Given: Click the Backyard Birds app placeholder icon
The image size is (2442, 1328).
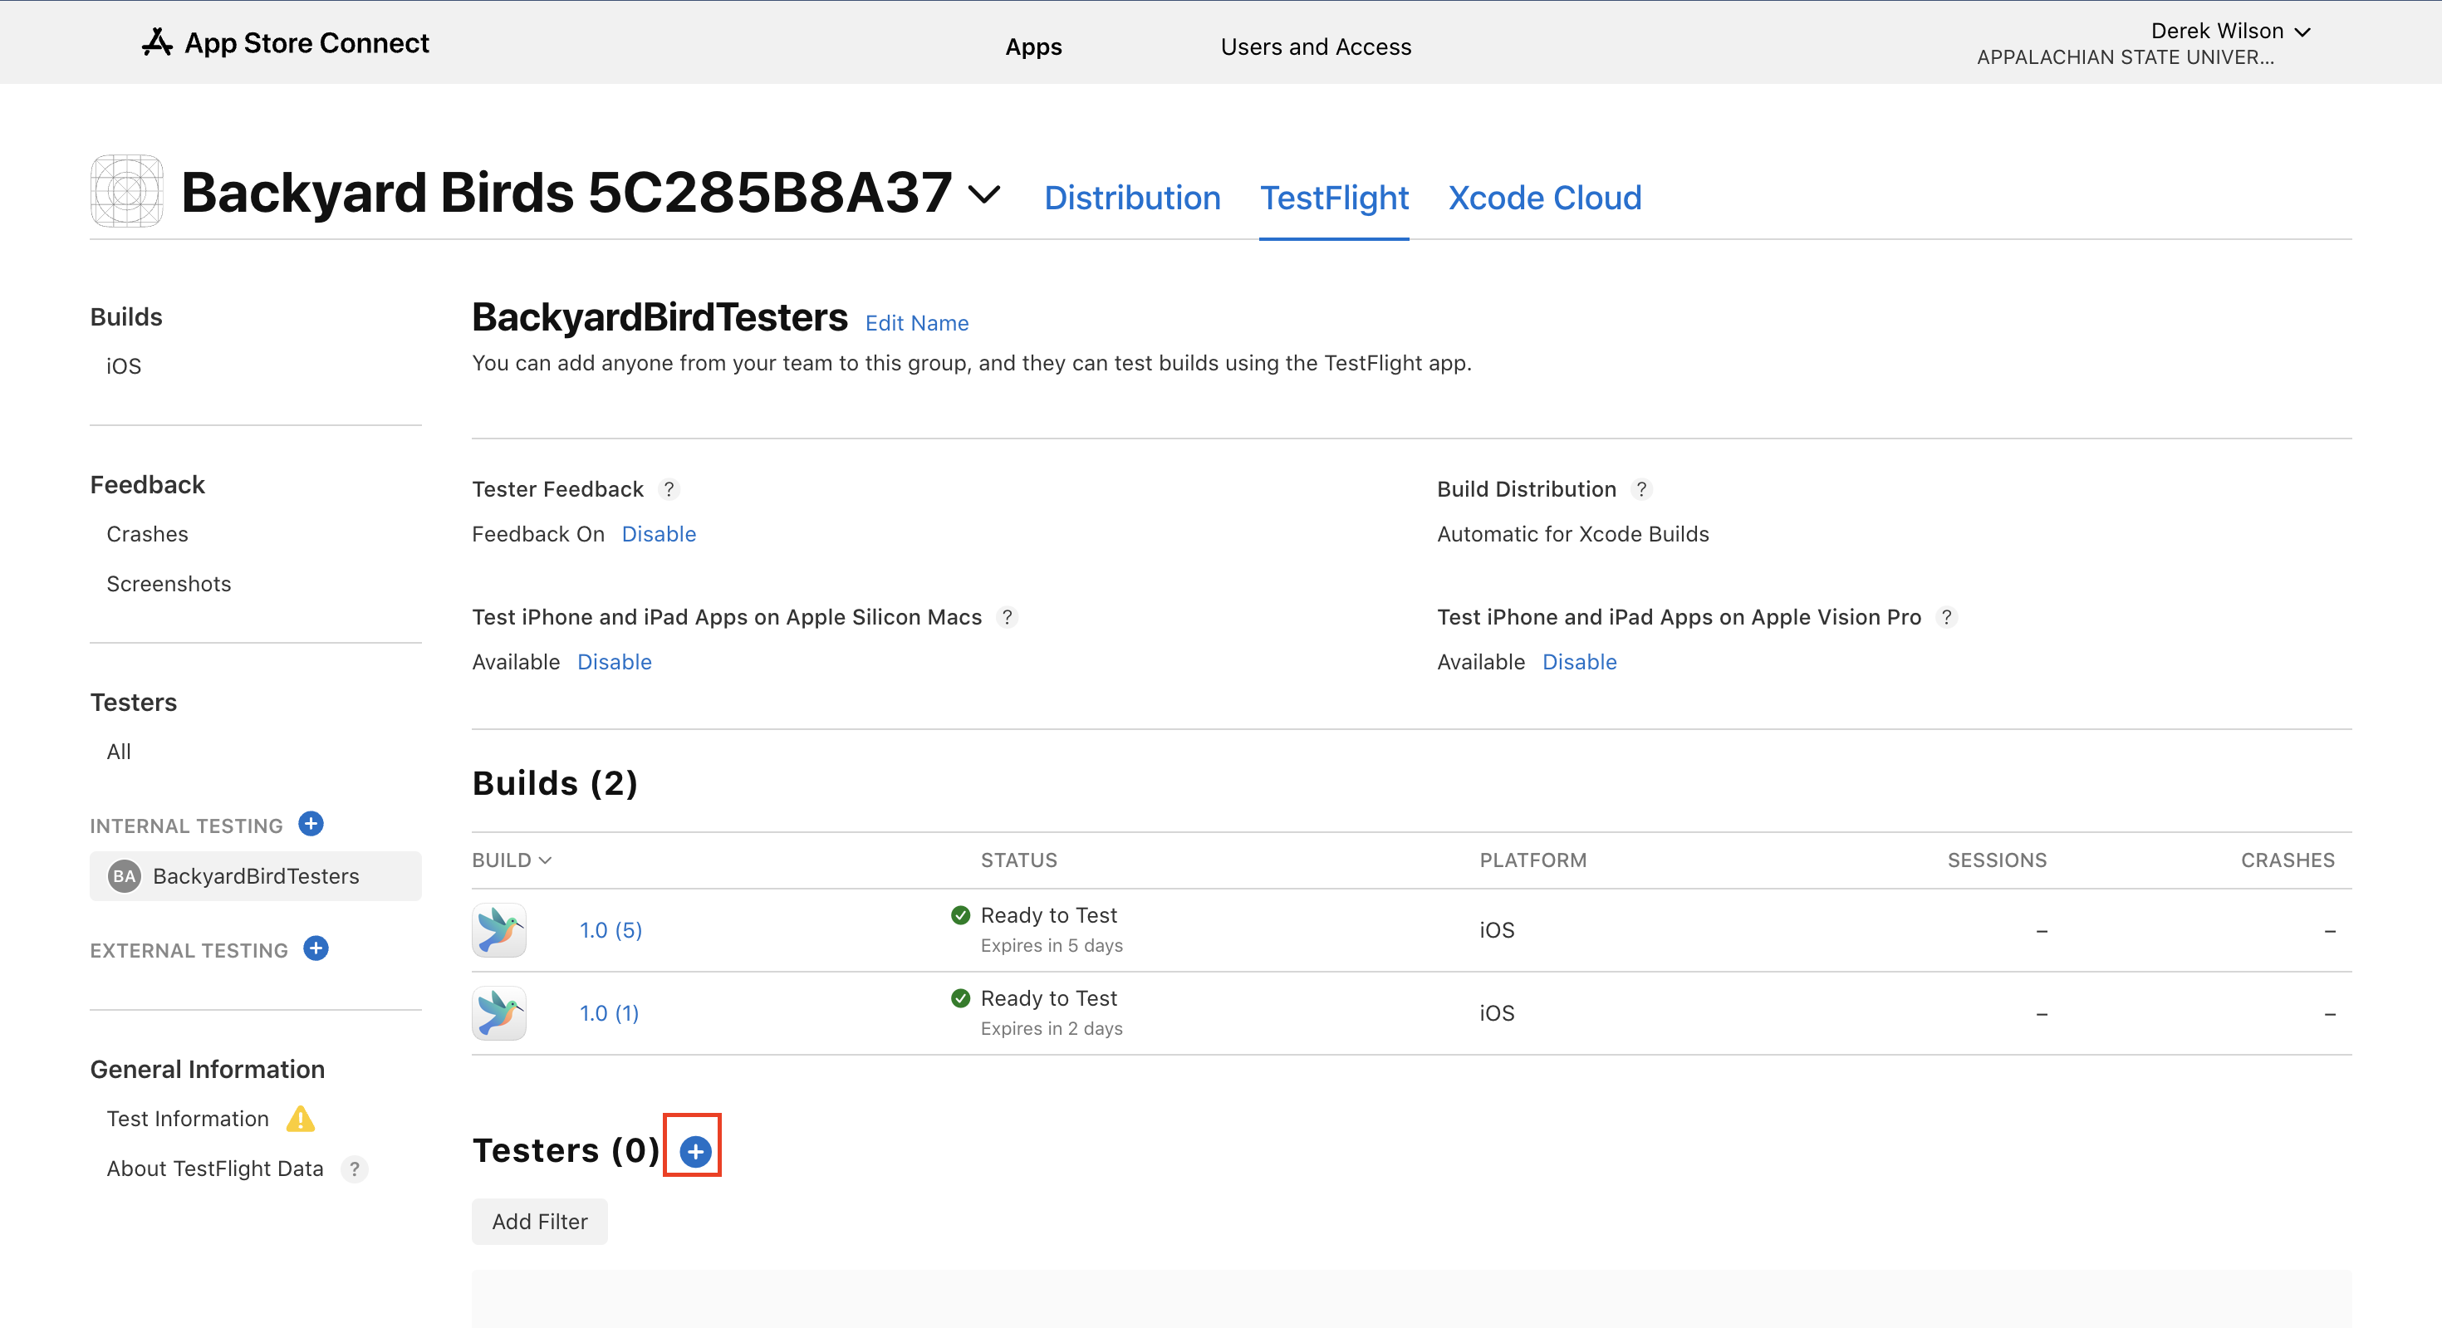Looking at the screenshot, I should tap(127, 192).
